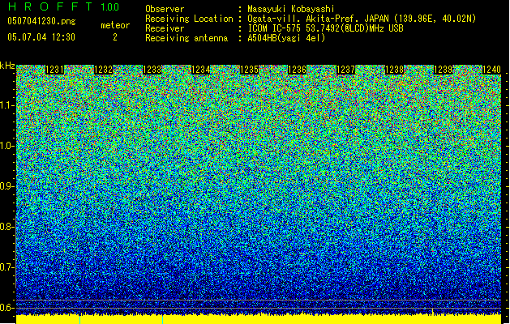Click the 1233 time marker
The image size is (510, 324).
(x=152, y=70)
